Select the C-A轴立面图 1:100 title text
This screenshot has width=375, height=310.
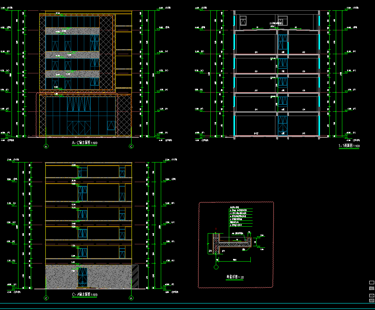tap(85, 295)
